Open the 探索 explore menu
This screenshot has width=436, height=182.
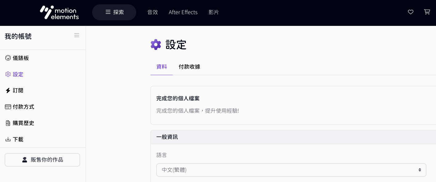click(114, 12)
